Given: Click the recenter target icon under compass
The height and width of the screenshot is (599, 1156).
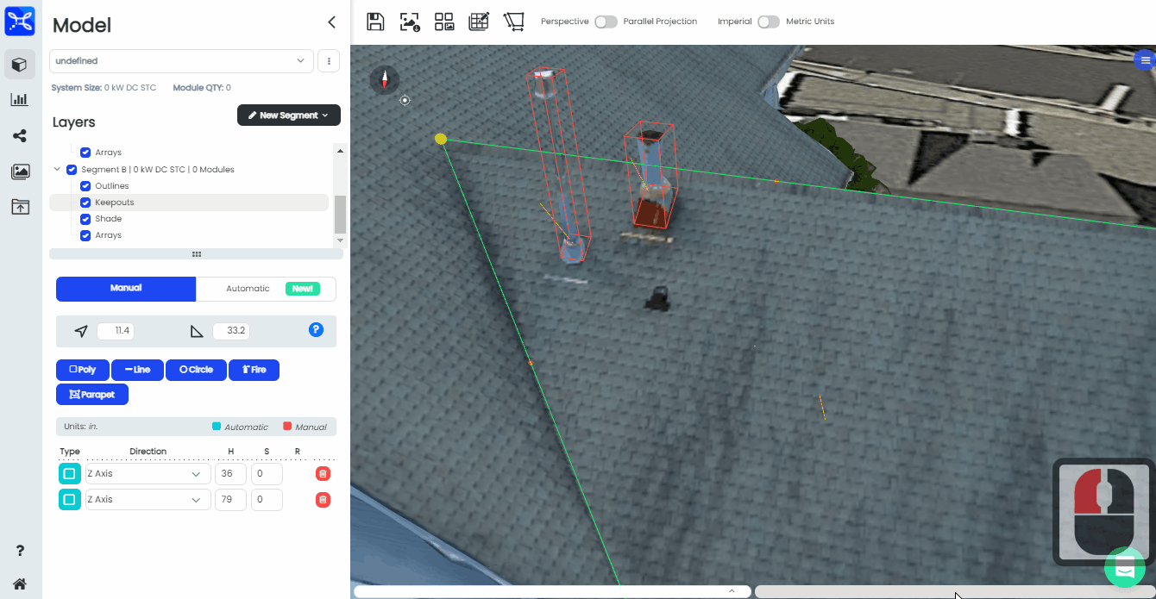Looking at the screenshot, I should 405,100.
